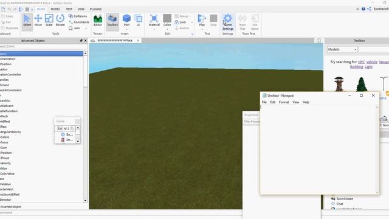Image resolution: width=389 pixels, height=219 pixels.
Task: Open the UI insert button
Action: (138, 20)
